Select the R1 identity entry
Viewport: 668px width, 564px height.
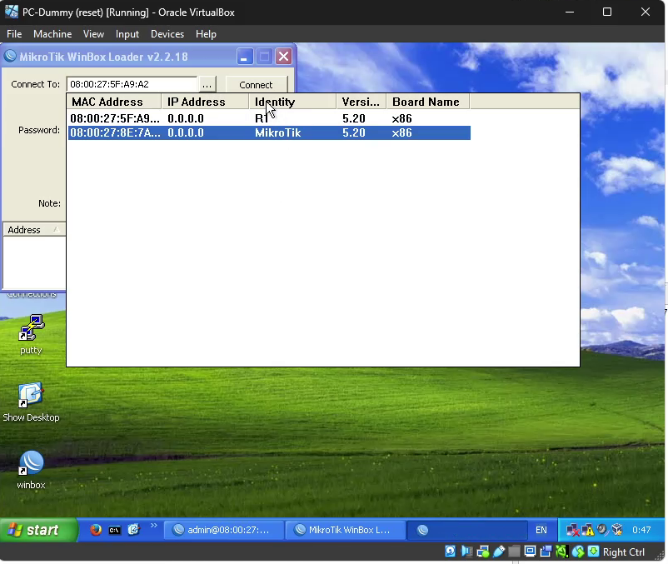tap(262, 118)
